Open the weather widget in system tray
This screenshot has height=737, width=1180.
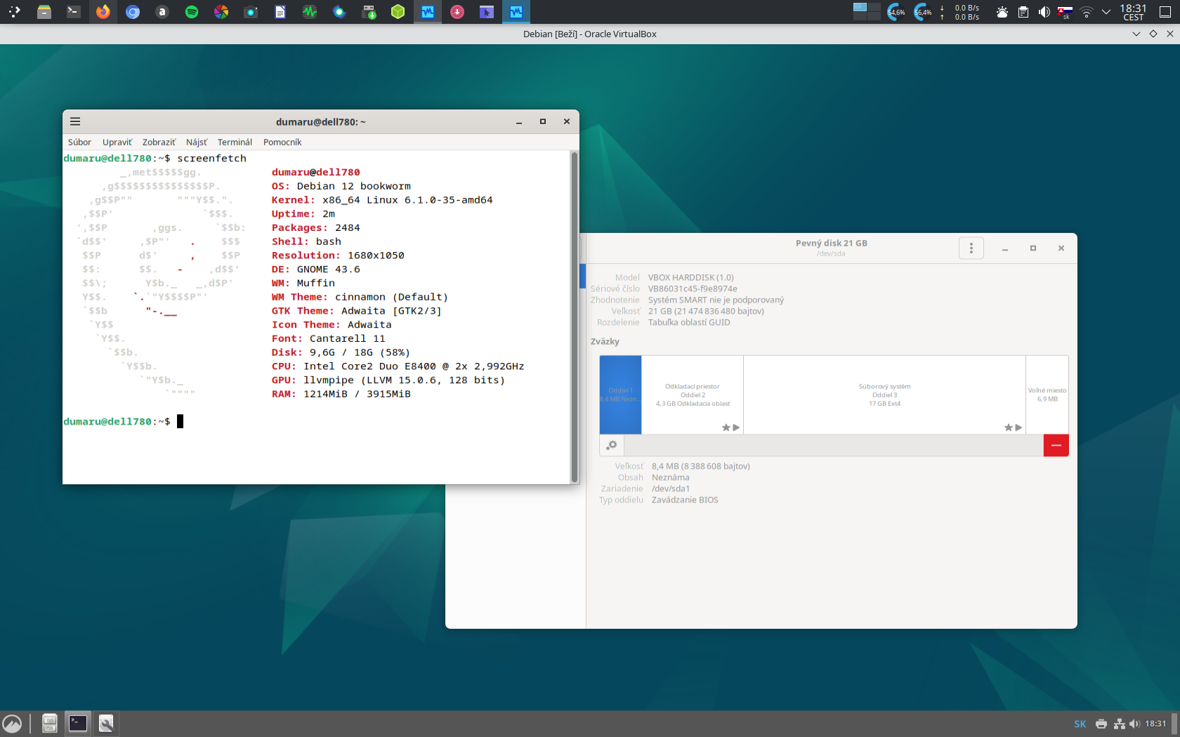(x=1002, y=12)
